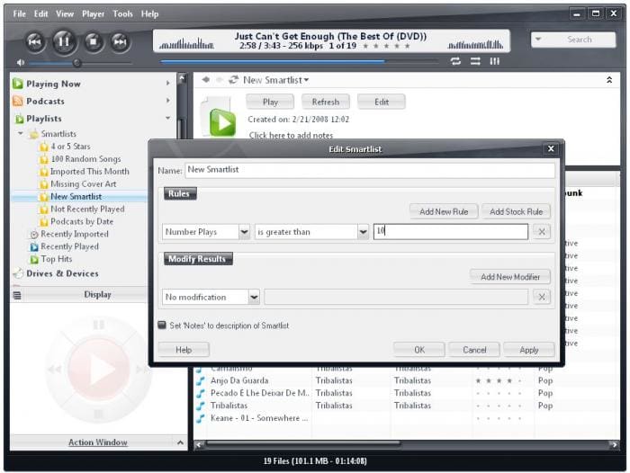Image resolution: width=630 pixels, height=473 pixels.
Task: Skip to the next track
Action: 120,41
